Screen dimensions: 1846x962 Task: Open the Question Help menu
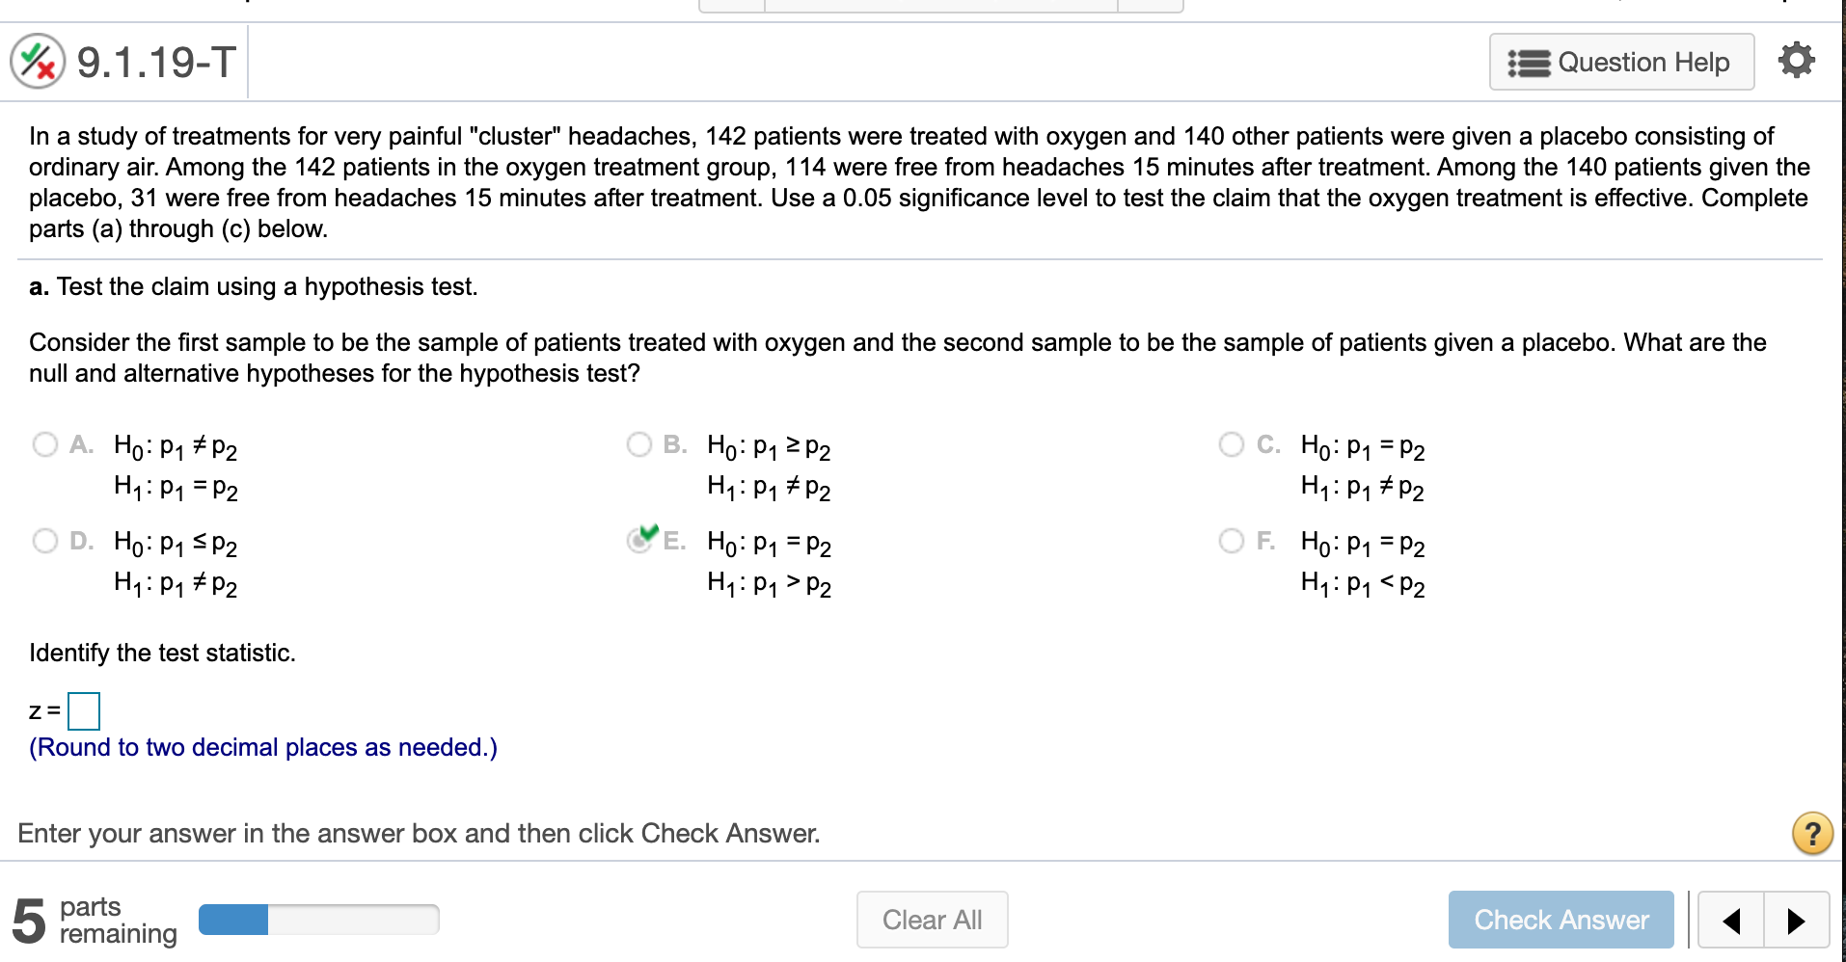(x=1619, y=61)
